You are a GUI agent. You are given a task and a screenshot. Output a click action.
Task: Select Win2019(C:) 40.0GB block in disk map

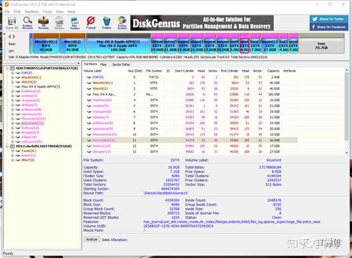click(46, 44)
